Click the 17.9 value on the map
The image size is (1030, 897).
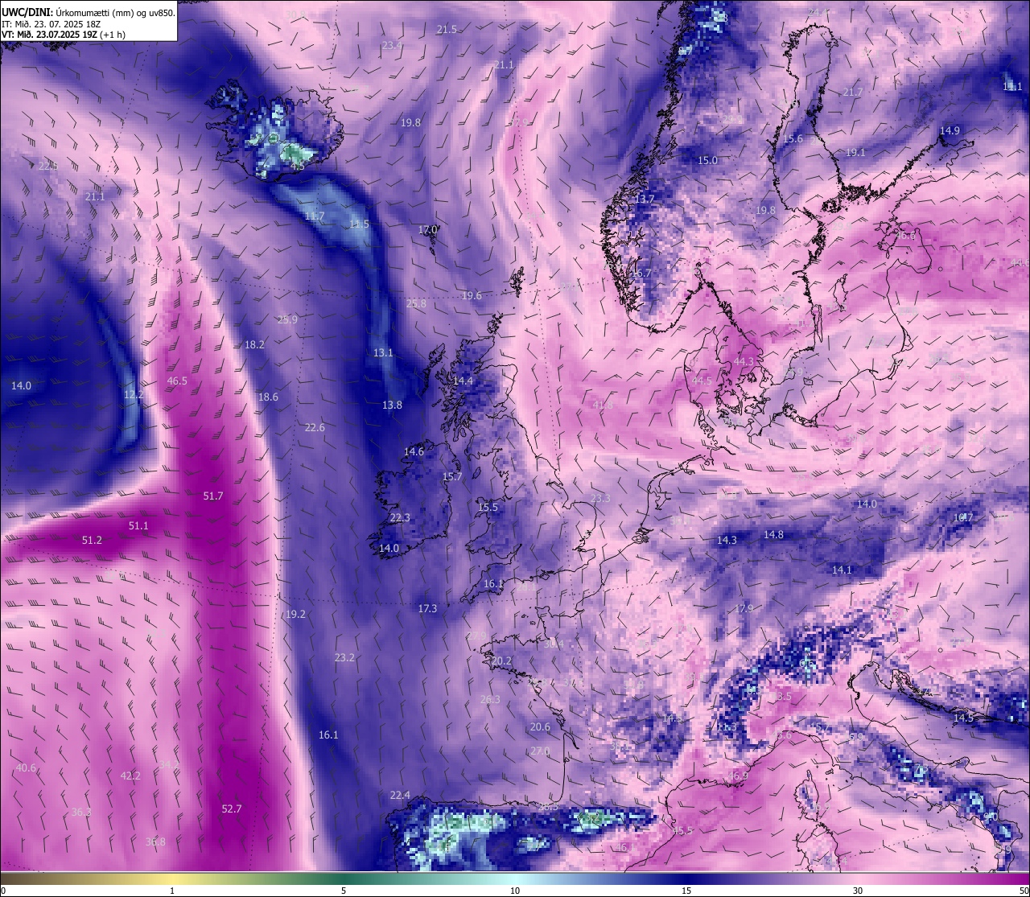click(744, 608)
